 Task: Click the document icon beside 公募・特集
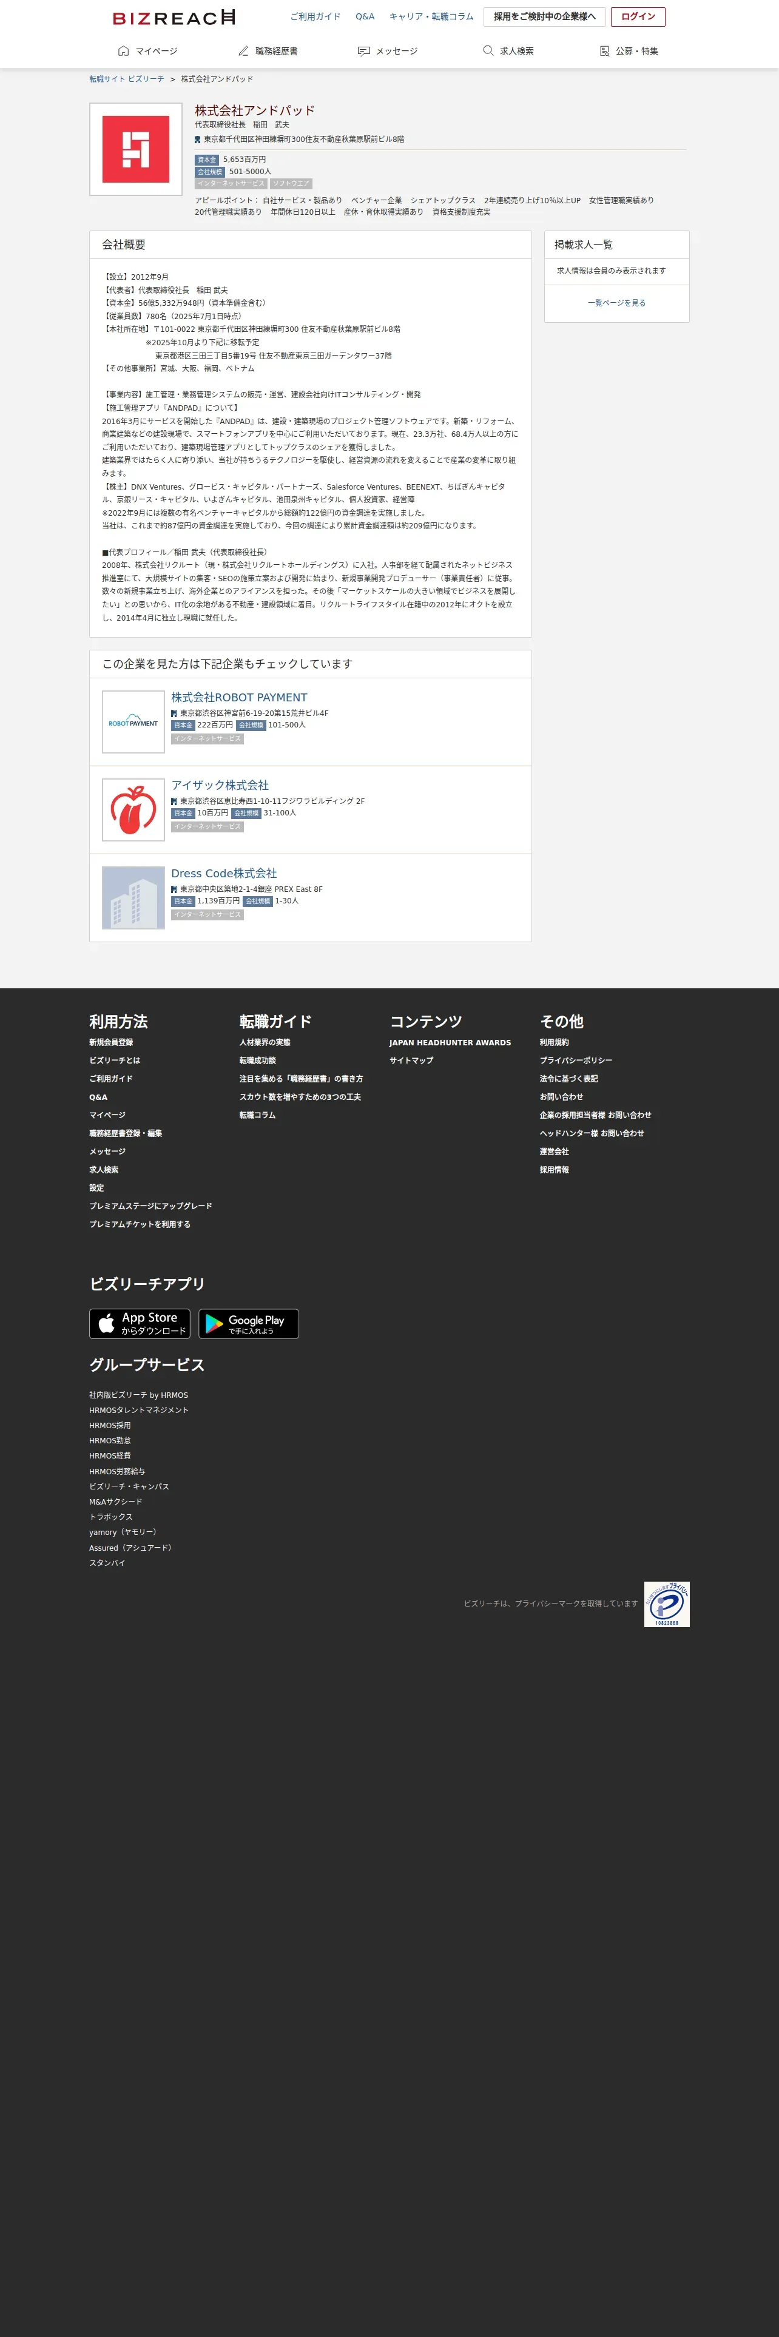[605, 51]
